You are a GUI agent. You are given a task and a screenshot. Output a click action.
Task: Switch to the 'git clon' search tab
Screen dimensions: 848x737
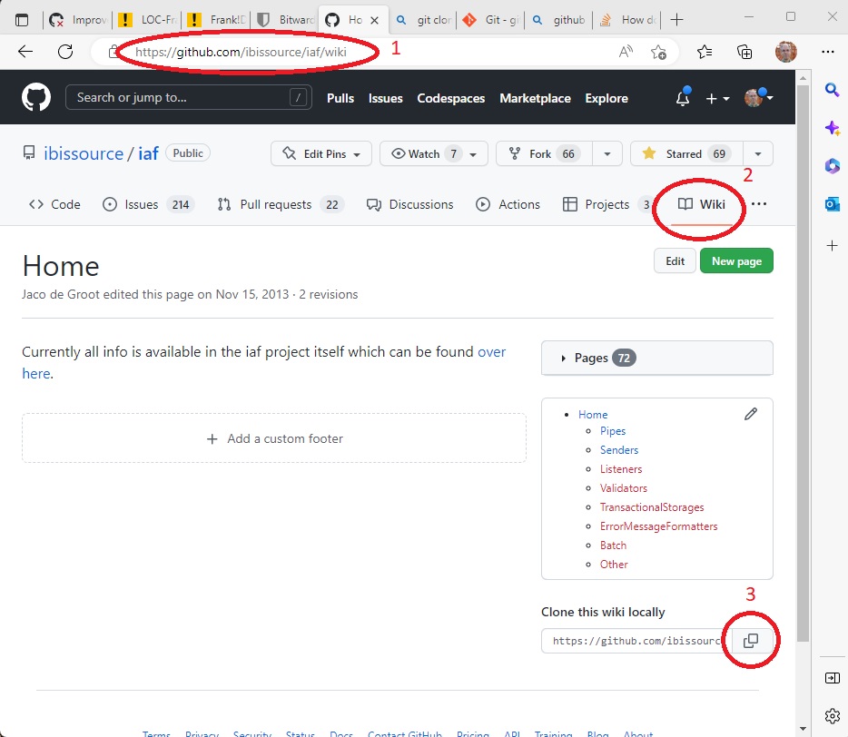pos(423,20)
